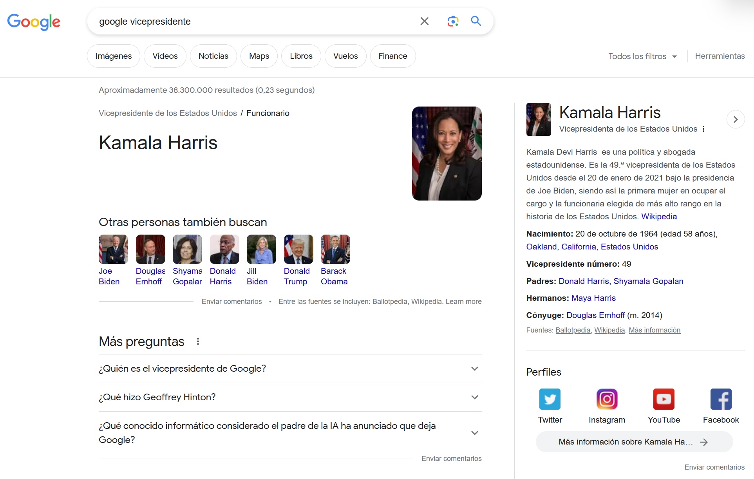Open Barack Obama thumbnail
Viewport: 754px width, 479px height.
point(335,249)
